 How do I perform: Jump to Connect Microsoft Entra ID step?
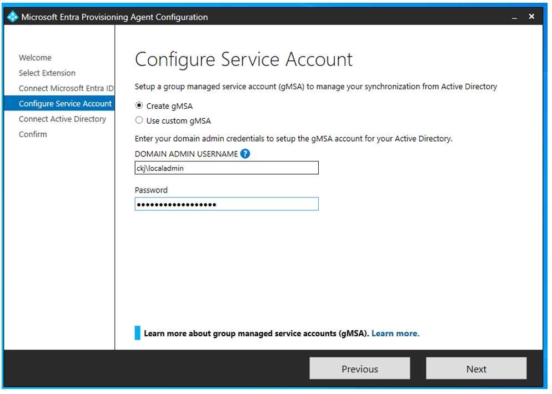tap(66, 88)
